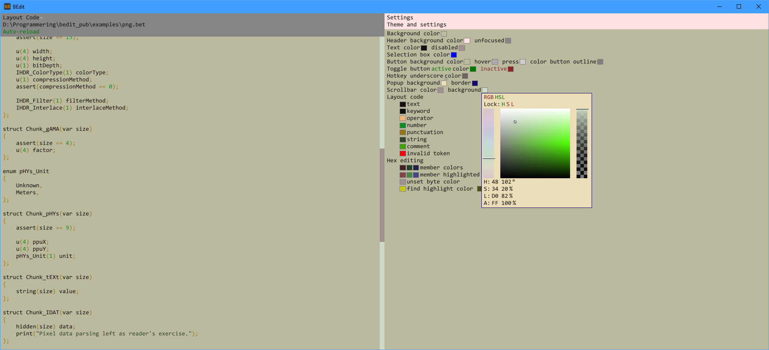The width and height of the screenshot is (769, 350).
Task: Click the hue slider strip
Action: pos(489,143)
